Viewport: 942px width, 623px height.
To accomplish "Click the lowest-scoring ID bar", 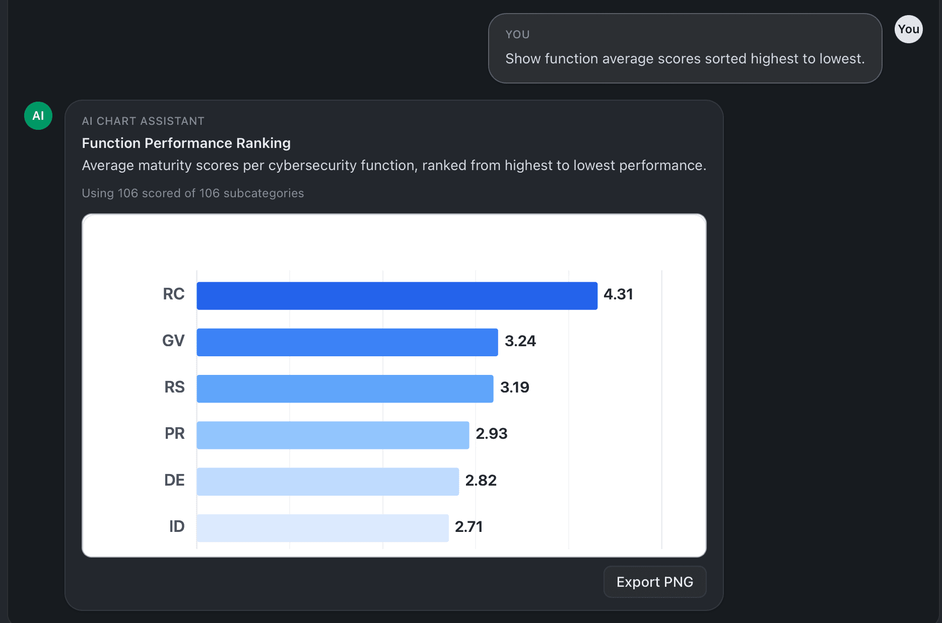I will pos(322,526).
